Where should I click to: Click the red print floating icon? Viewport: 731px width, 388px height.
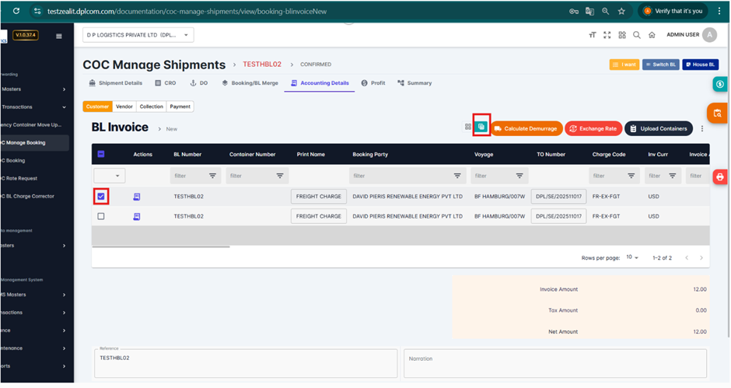[x=720, y=177]
